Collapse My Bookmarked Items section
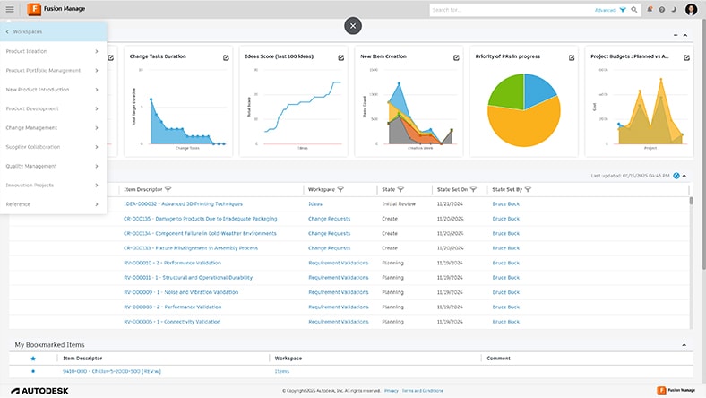 click(684, 345)
